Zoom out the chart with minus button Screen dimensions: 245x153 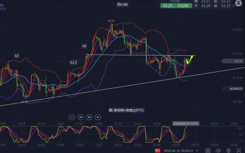72,117
